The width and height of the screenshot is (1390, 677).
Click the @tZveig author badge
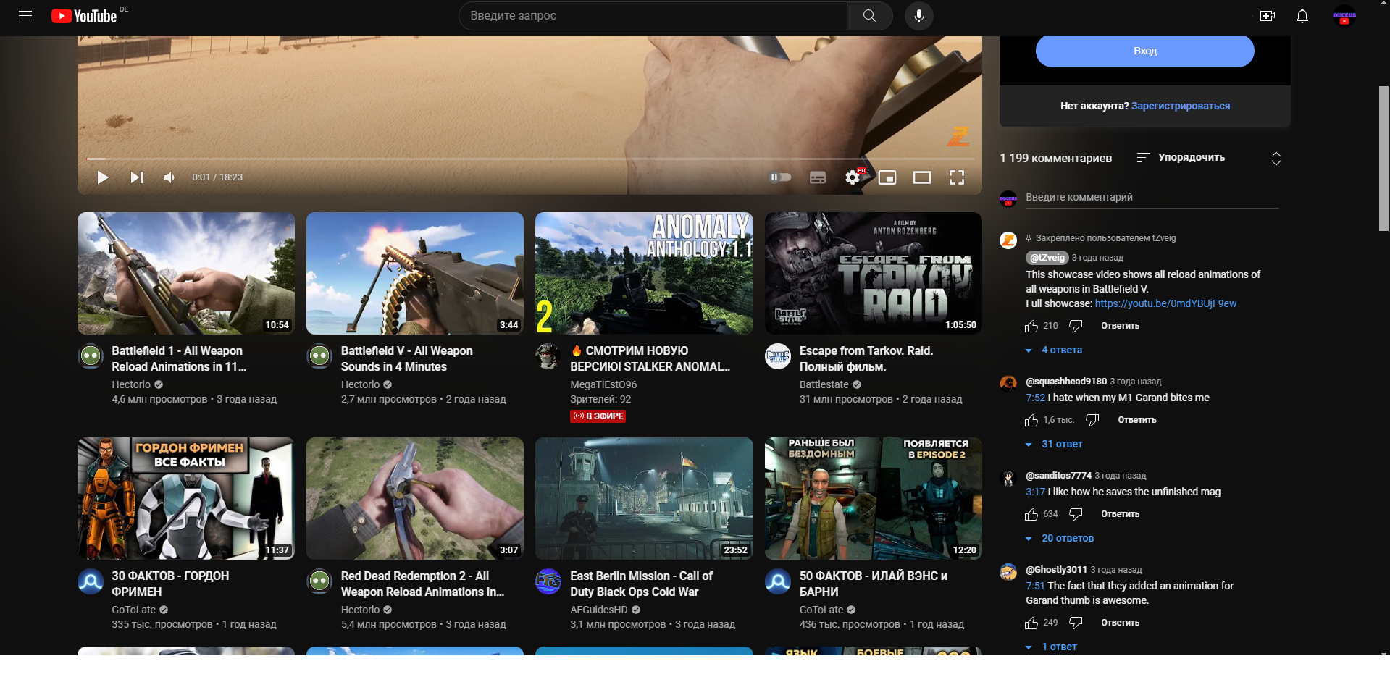pyautogui.click(x=1047, y=257)
